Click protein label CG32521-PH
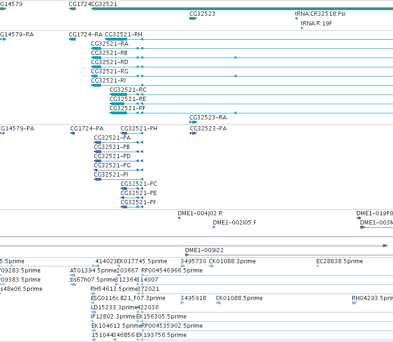 [x=139, y=128]
